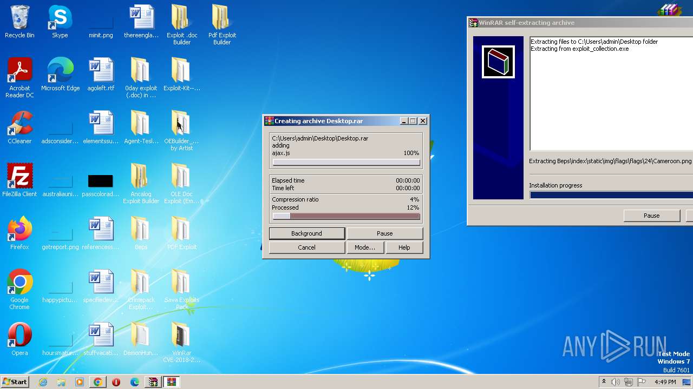Select the OLE Doc Exploit folder
Viewport: 693px width, 389px height.
pyautogui.click(x=182, y=184)
